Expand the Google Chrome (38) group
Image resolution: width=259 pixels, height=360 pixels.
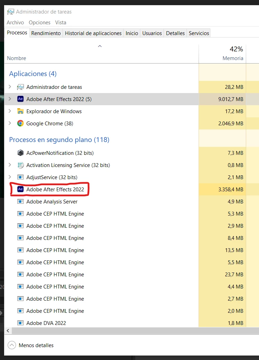tap(10, 123)
